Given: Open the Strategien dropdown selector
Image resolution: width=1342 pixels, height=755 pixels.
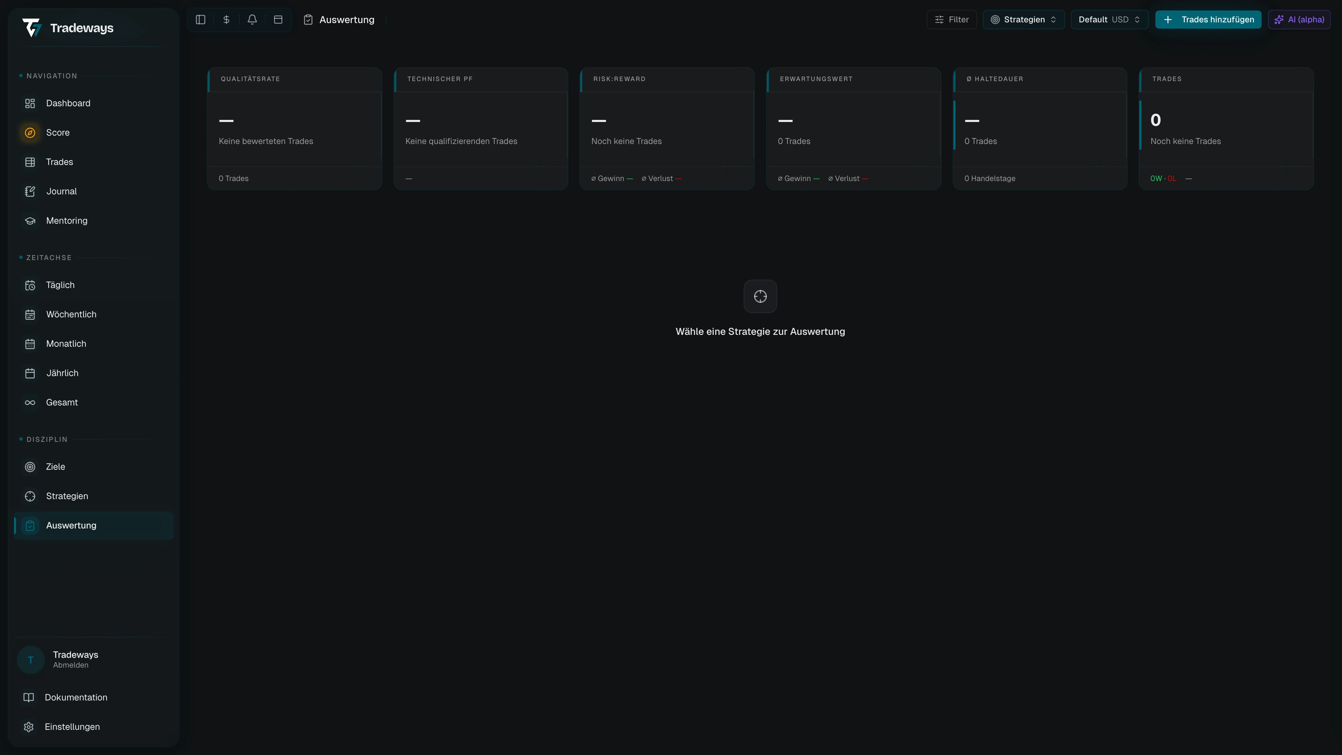Looking at the screenshot, I should pyautogui.click(x=1023, y=20).
